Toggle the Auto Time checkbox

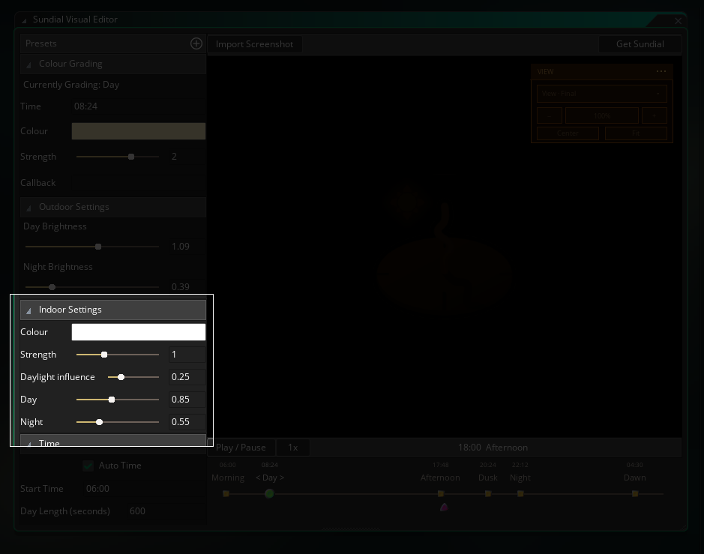(88, 466)
